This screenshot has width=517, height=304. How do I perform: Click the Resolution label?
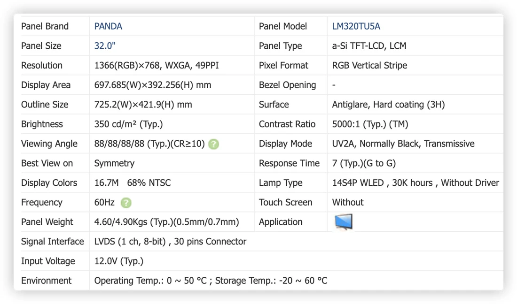click(41, 66)
